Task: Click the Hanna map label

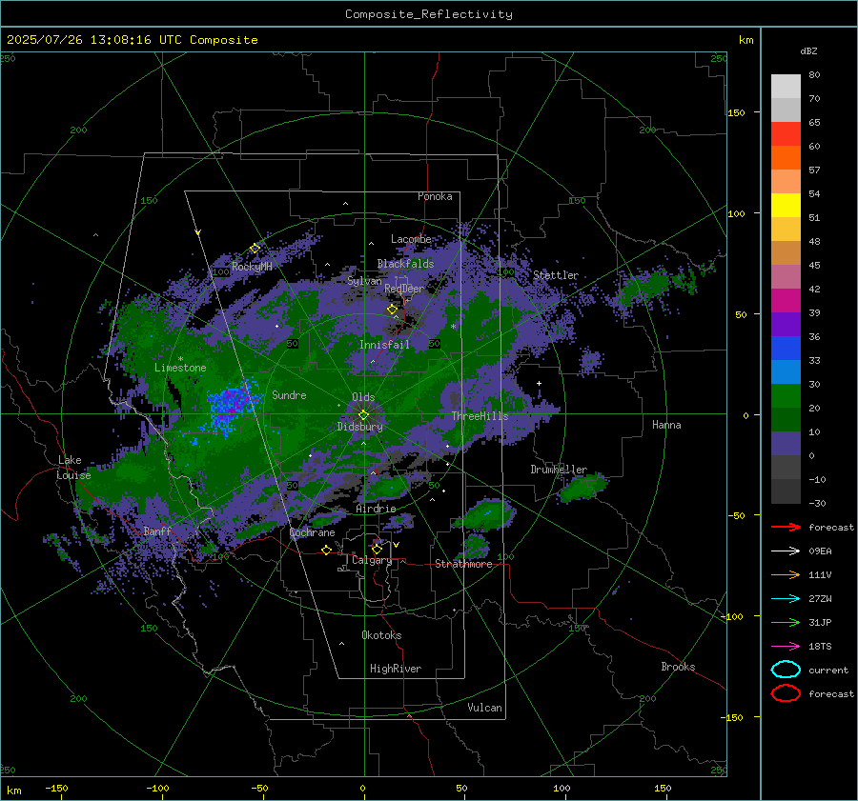Action: click(666, 425)
